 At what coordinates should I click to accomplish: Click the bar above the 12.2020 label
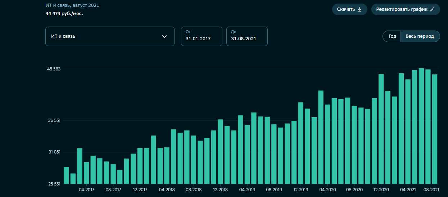pos(381,129)
